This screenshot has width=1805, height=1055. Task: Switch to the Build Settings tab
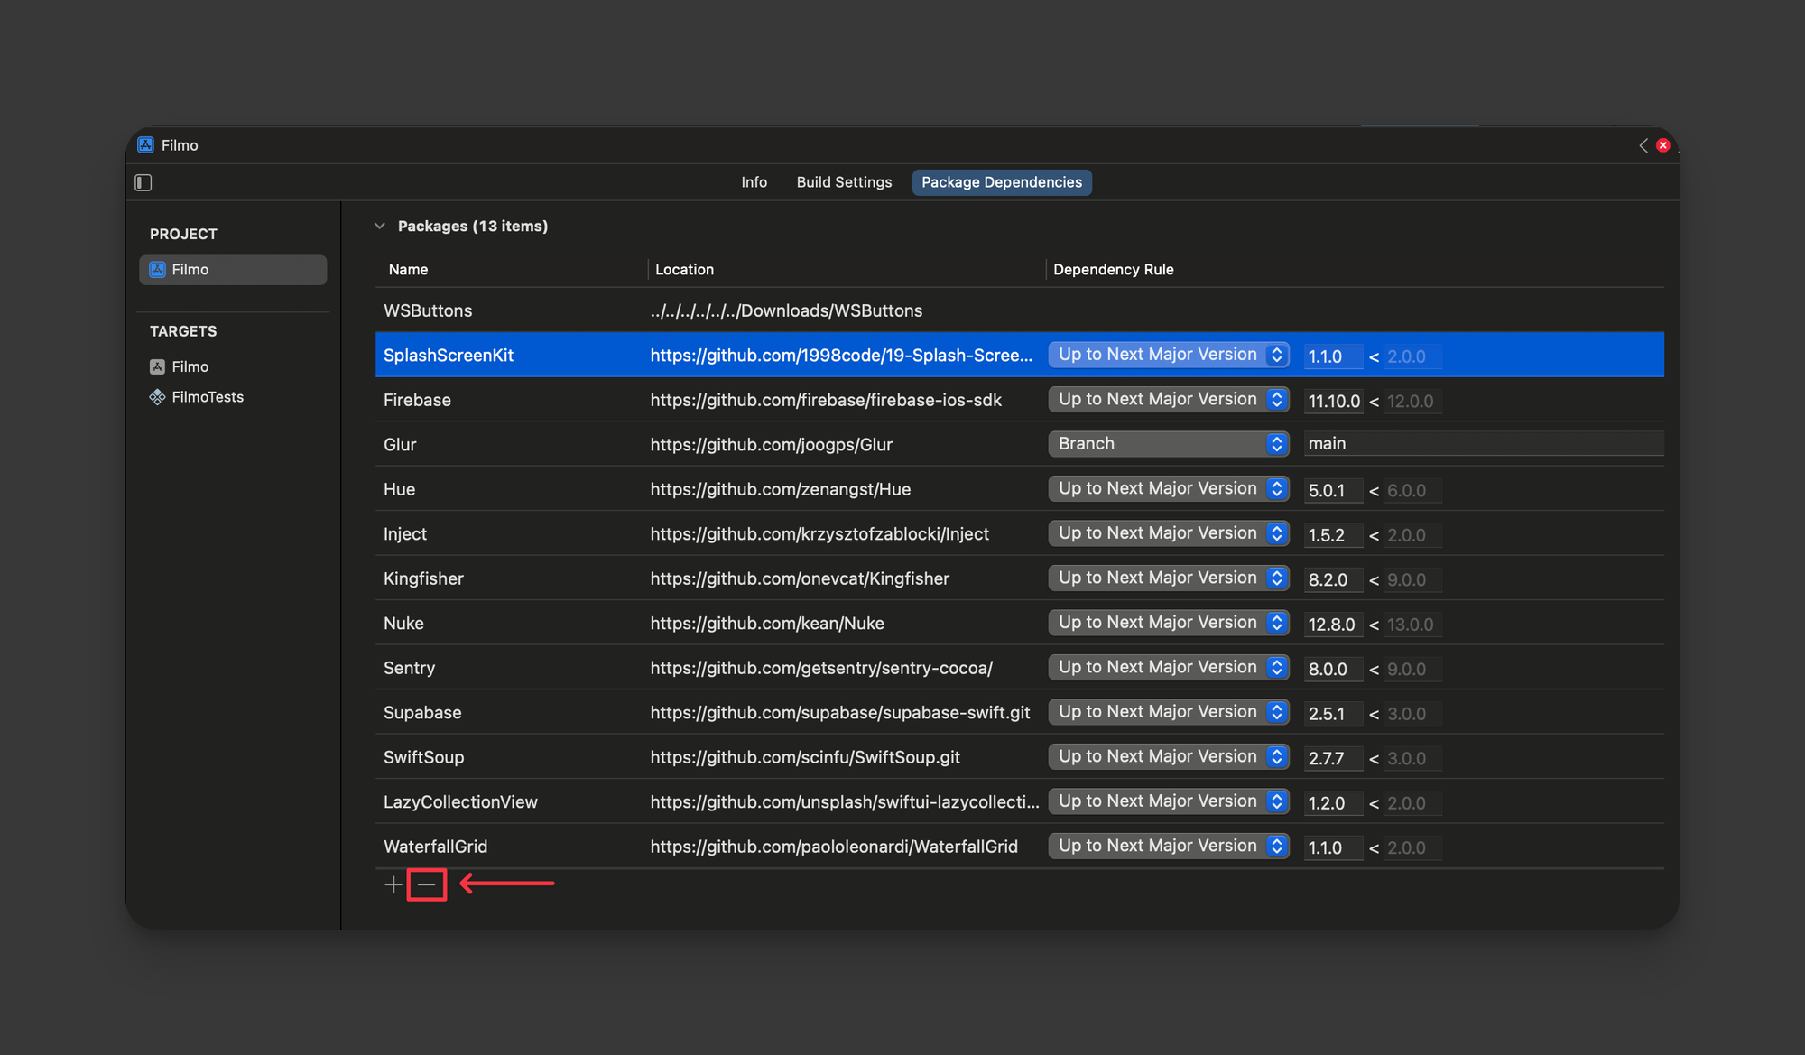(844, 182)
